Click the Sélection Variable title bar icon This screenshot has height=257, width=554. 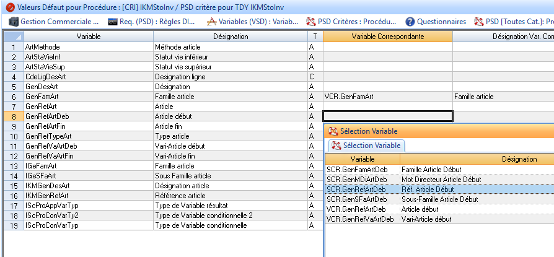click(333, 131)
